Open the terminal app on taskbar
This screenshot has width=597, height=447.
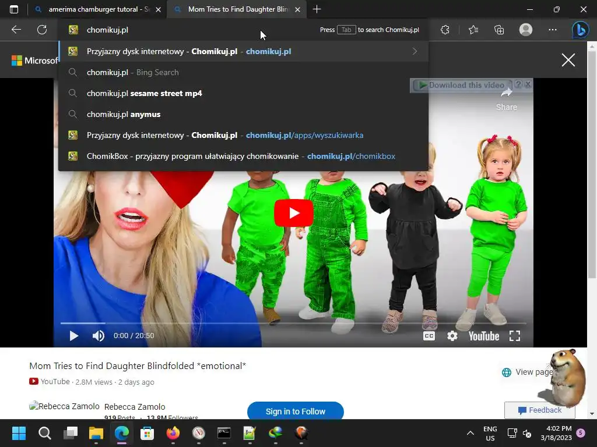tap(224, 433)
